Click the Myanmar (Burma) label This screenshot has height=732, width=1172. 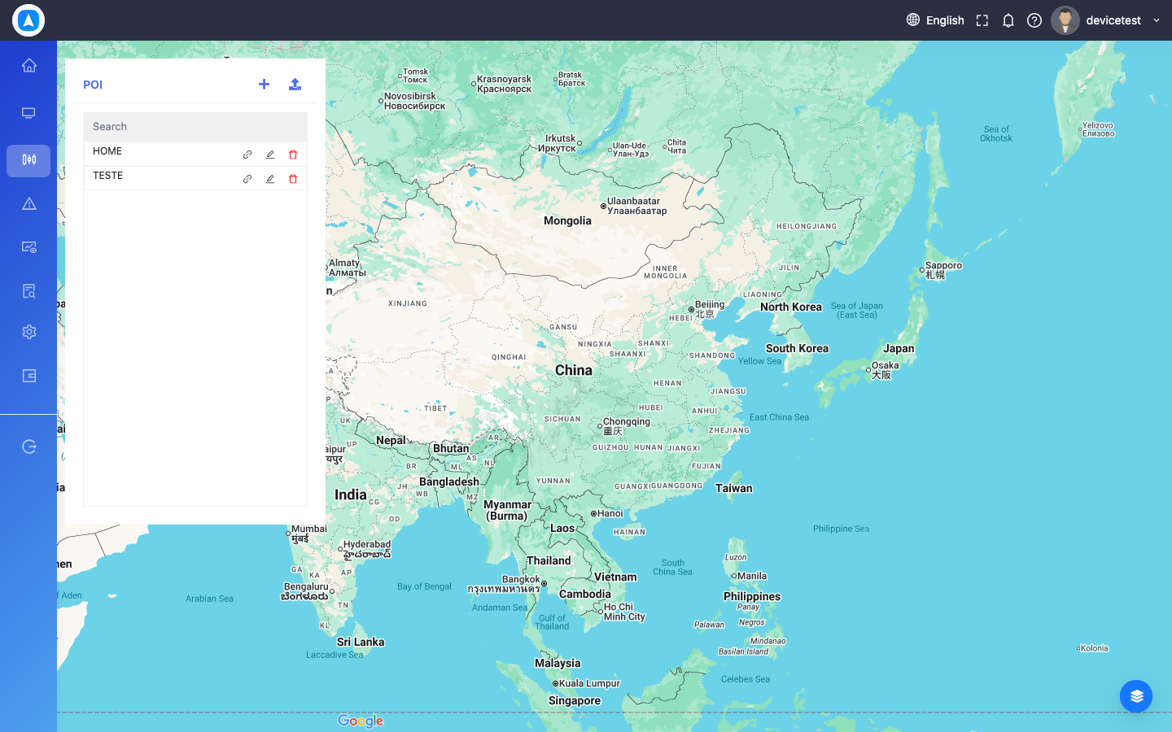pyautogui.click(x=507, y=510)
